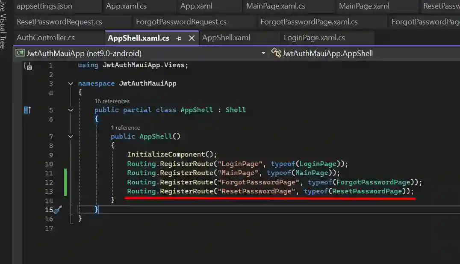460x264 pixels.
Task: Click the code structure icon beside line 1
Action: click(x=28, y=66)
